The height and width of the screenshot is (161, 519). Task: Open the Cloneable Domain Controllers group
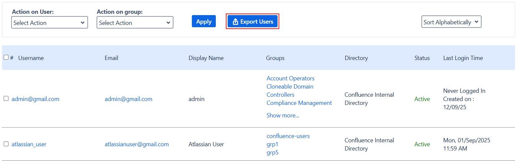click(x=290, y=91)
